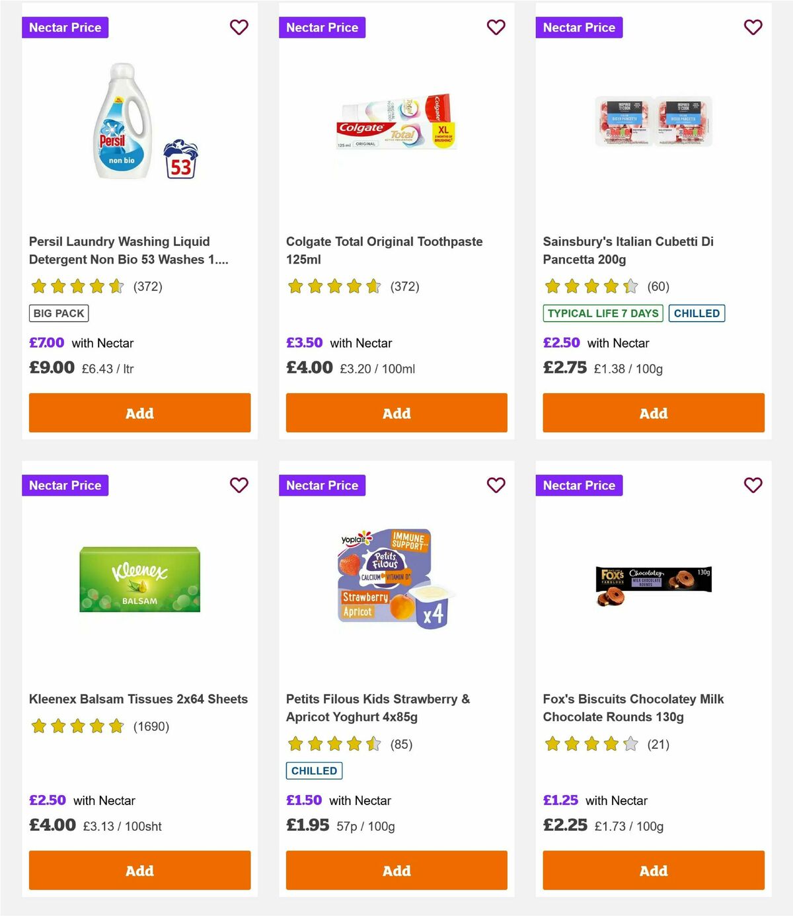
Task: Select the Nectar Price badge on Persil
Action: click(x=65, y=27)
